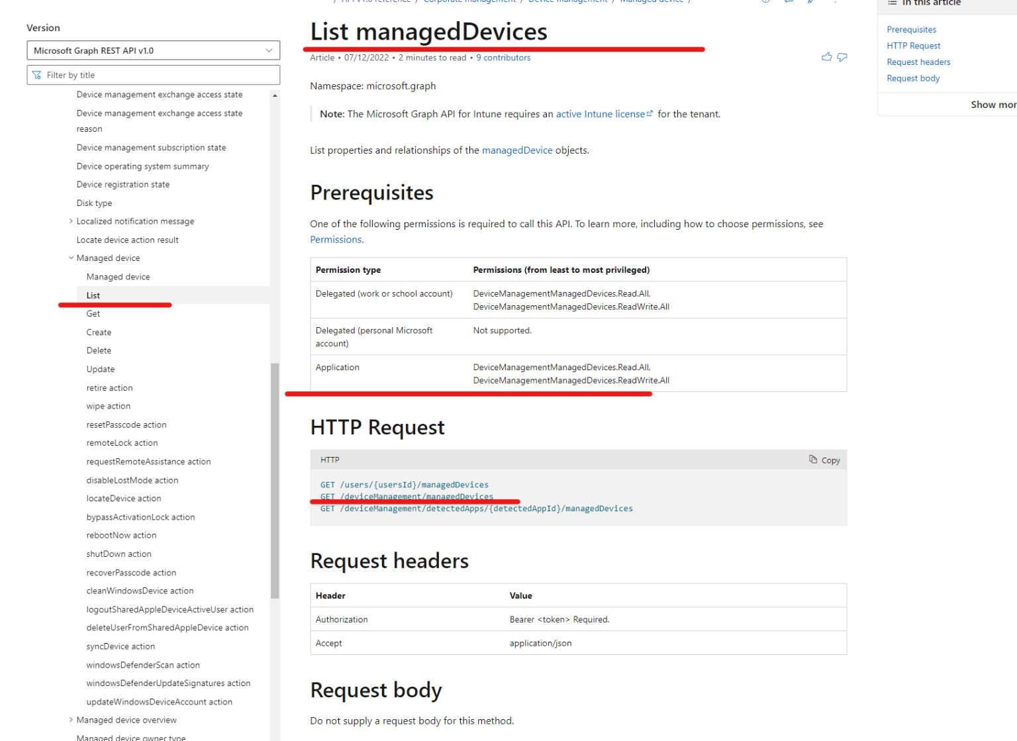Open the active Intune license link
Viewport: 1017px width, 741px height.
tap(600, 113)
